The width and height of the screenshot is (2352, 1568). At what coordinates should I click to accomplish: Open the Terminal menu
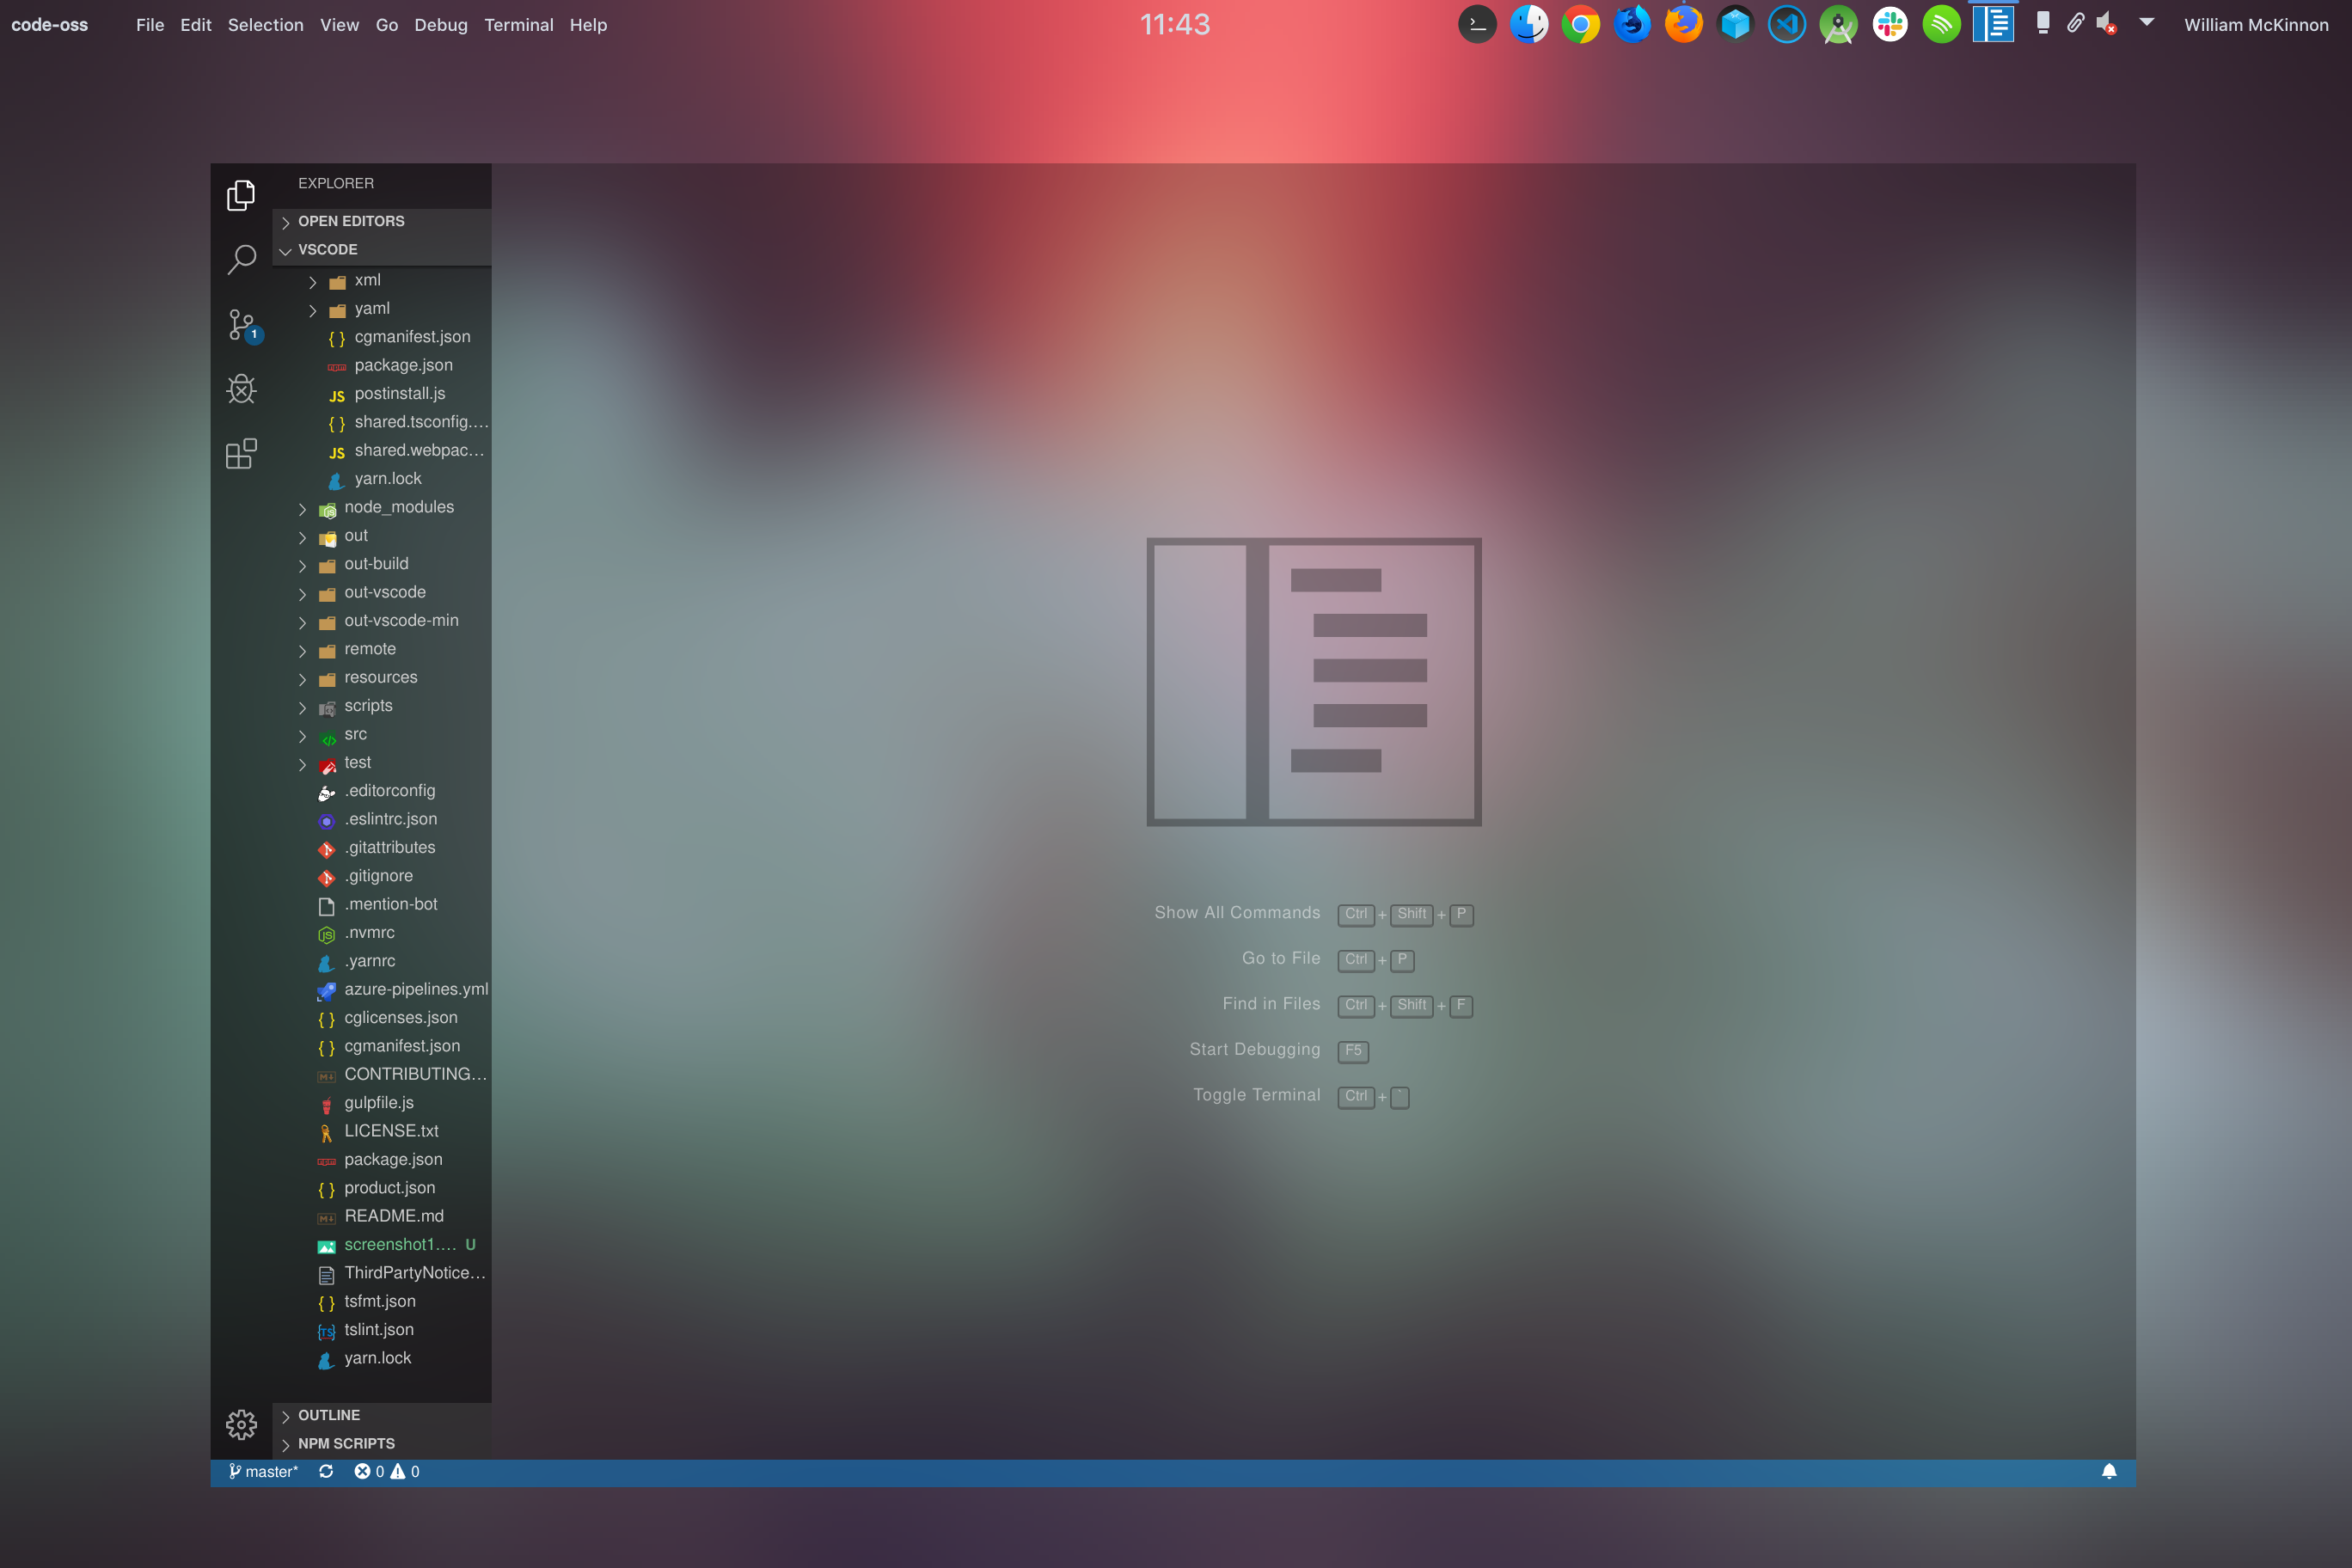[x=518, y=25]
